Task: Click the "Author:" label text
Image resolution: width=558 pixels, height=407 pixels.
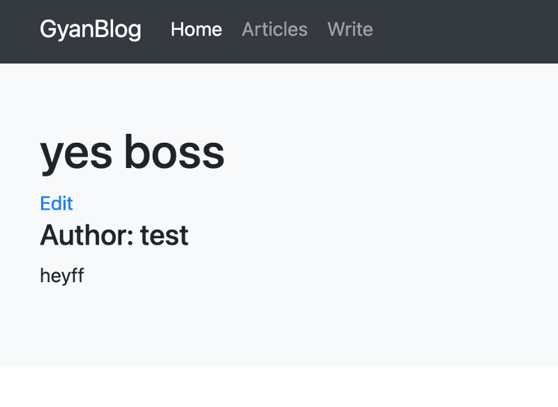Action: pyautogui.click(x=86, y=236)
